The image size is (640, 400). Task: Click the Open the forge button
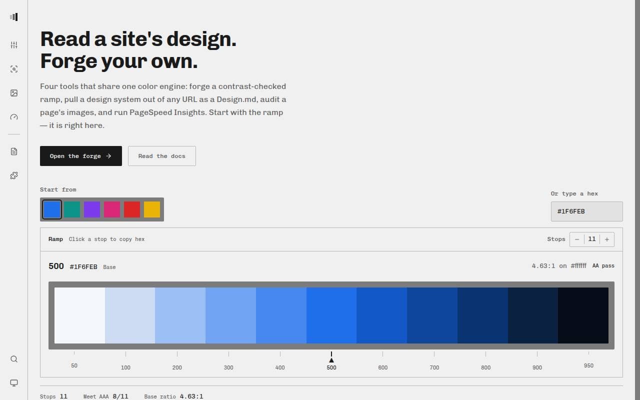coord(81,156)
